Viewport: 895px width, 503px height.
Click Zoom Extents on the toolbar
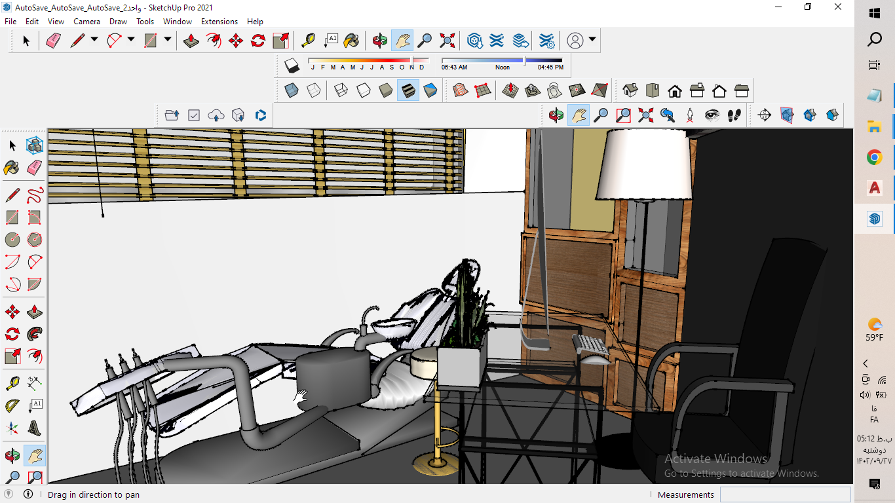pos(447,40)
